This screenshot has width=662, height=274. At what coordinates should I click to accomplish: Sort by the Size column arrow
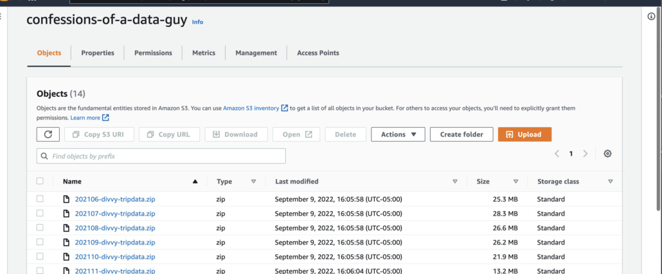(515, 182)
